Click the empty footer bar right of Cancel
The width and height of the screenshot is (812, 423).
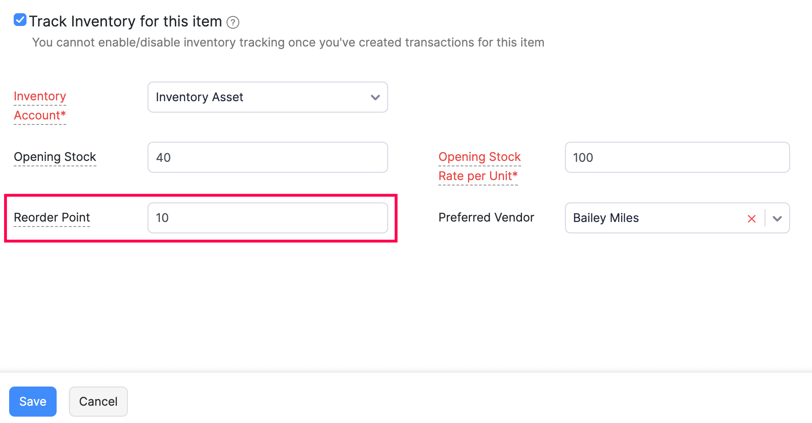click(x=457, y=401)
